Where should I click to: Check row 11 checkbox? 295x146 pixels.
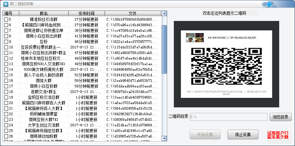(6, 53)
